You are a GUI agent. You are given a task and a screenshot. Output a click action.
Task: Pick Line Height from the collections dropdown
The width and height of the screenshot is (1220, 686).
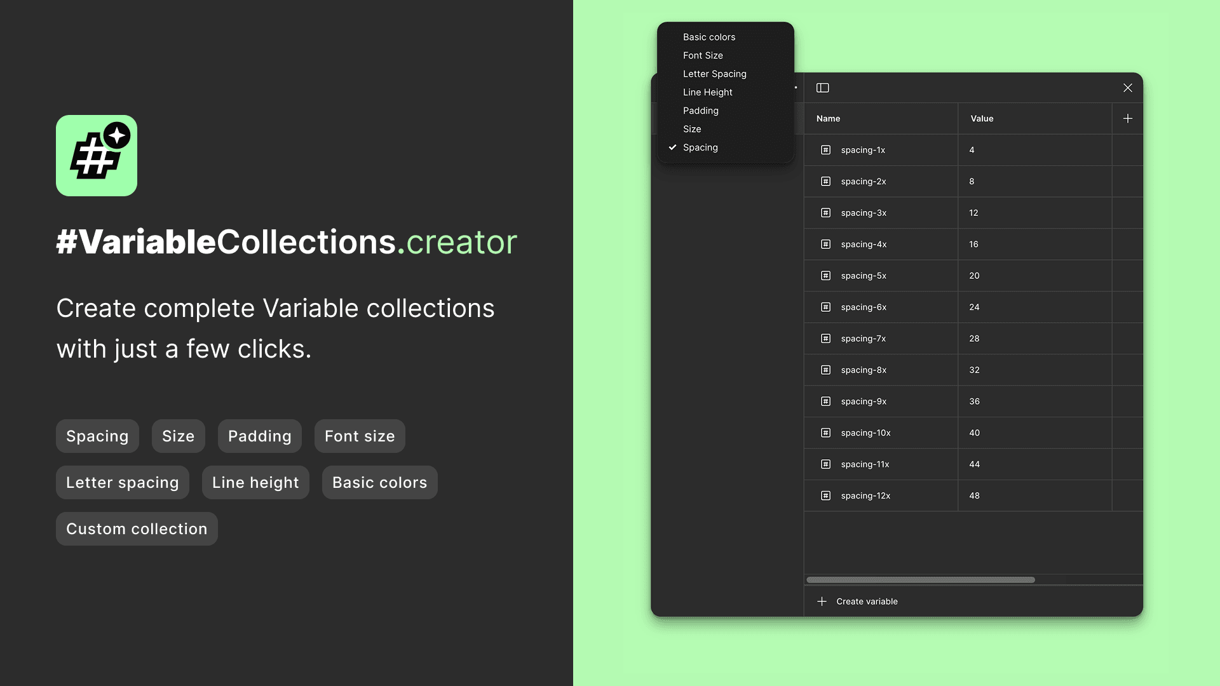[707, 92]
